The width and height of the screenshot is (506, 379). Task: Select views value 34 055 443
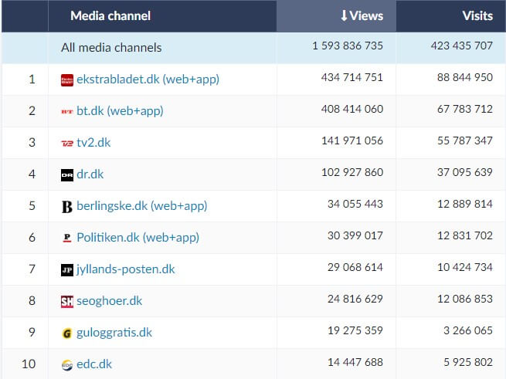[355, 204]
